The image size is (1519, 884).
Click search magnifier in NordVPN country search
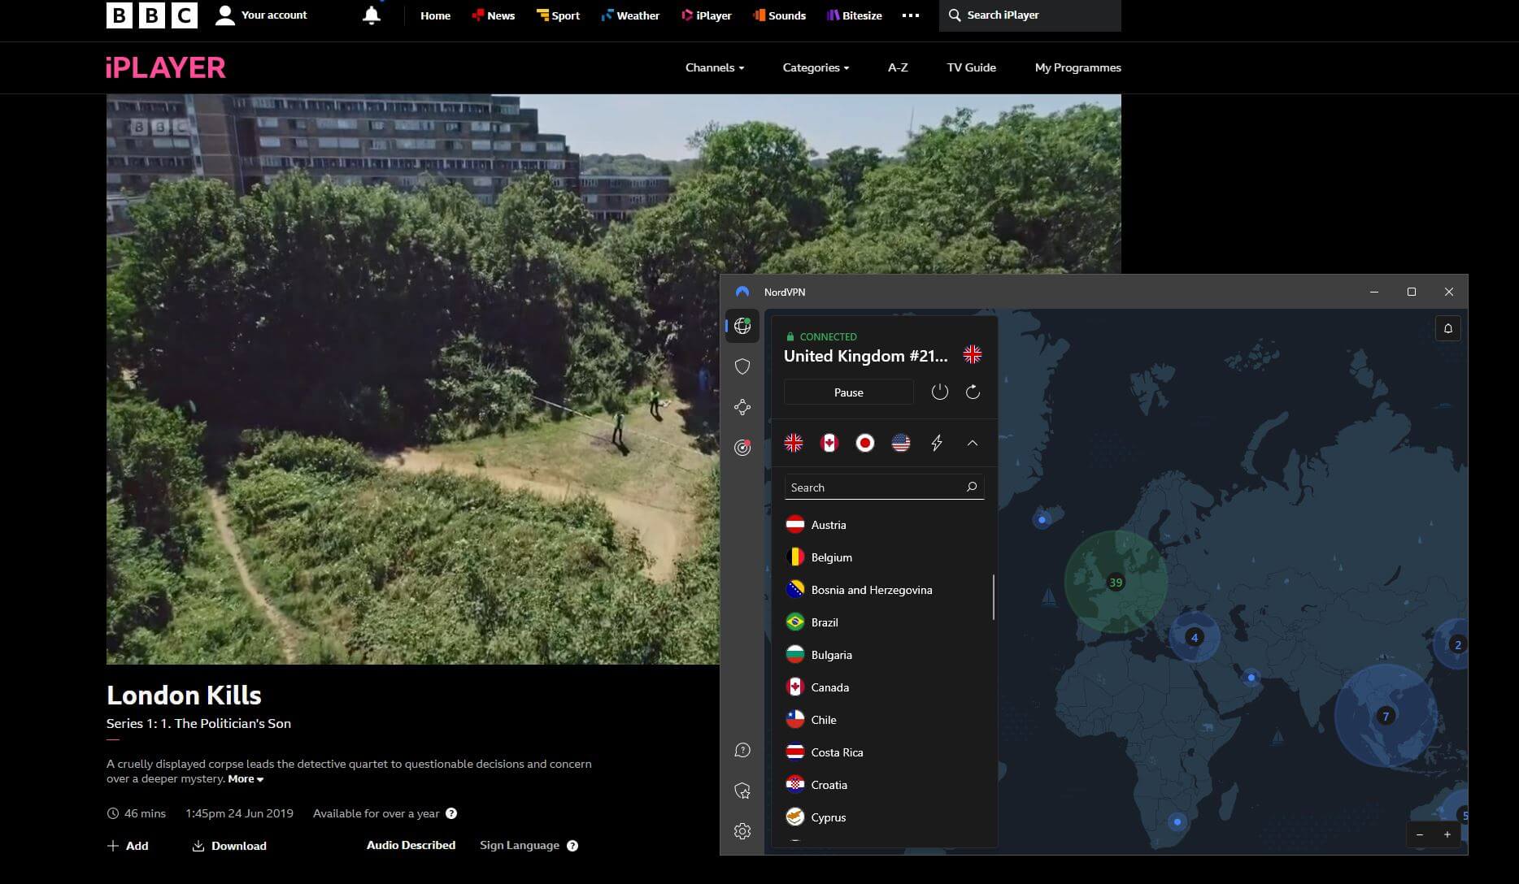[972, 487]
